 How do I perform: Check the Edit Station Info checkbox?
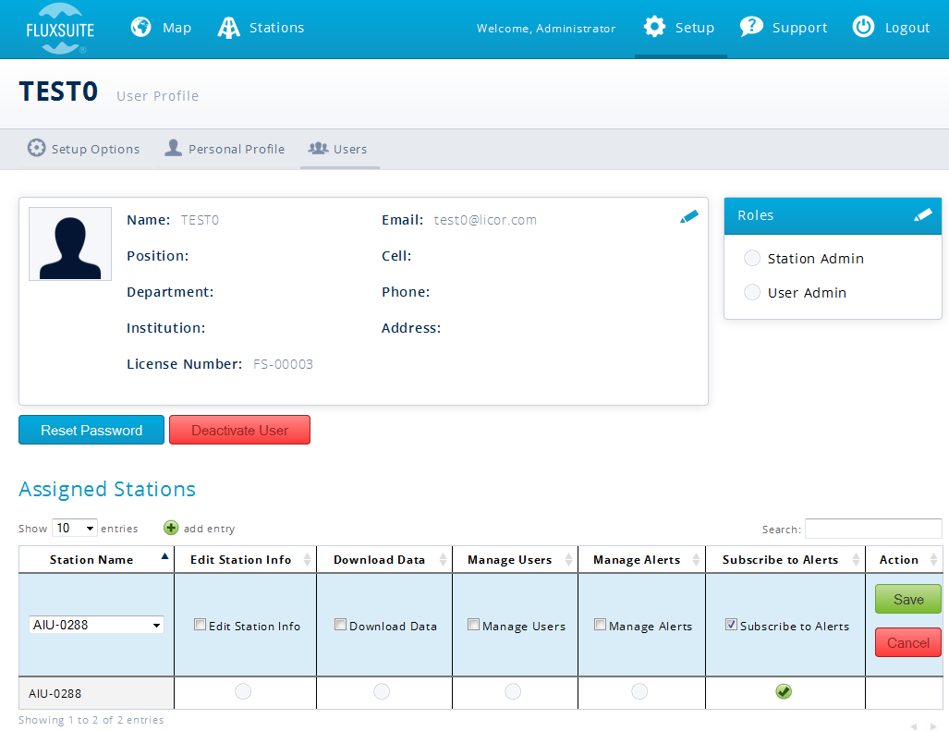(200, 625)
